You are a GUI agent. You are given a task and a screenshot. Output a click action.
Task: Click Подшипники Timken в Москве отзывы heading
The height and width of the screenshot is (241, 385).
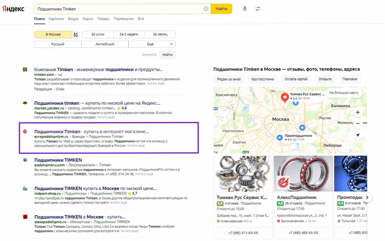[286, 69]
